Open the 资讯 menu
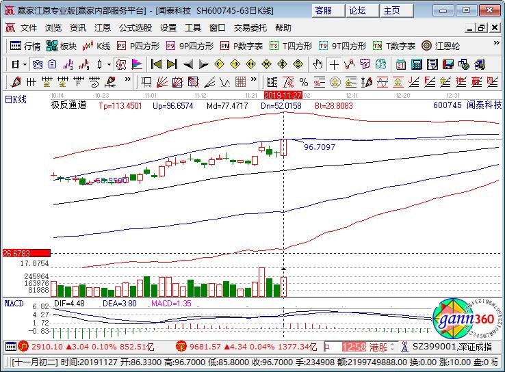The image size is (505, 372). pyautogui.click(x=78, y=28)
